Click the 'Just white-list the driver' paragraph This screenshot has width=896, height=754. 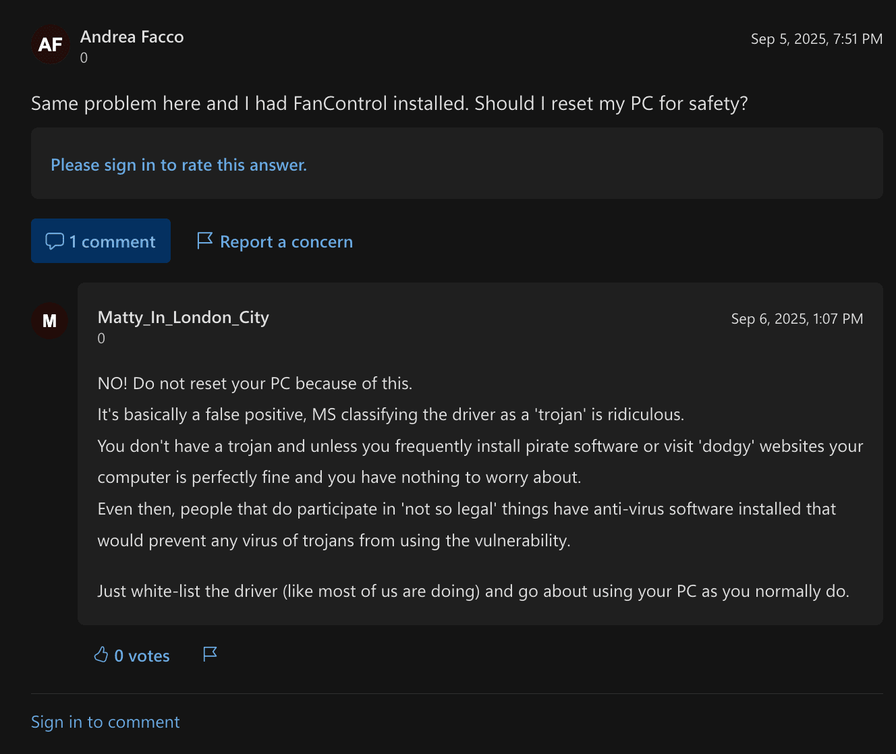[x=473, y=591]
